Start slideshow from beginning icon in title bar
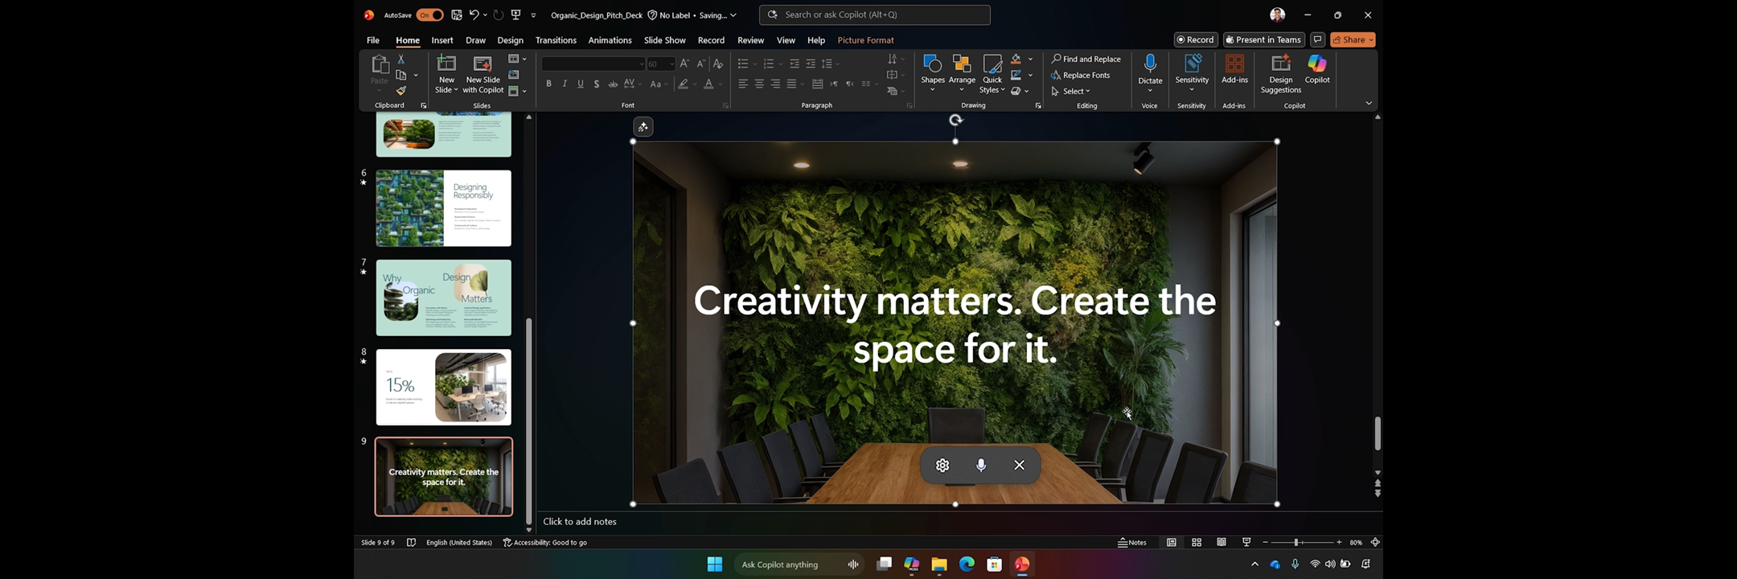Screen dimensions: 1737x579 click(x=516, y=14)
